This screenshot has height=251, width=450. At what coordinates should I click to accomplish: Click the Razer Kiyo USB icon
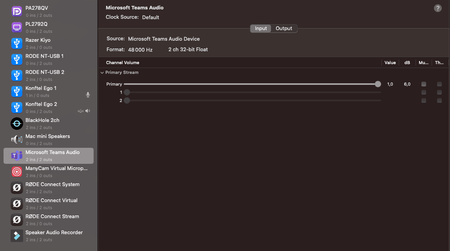pyautogui.click(x=17, y=43)
